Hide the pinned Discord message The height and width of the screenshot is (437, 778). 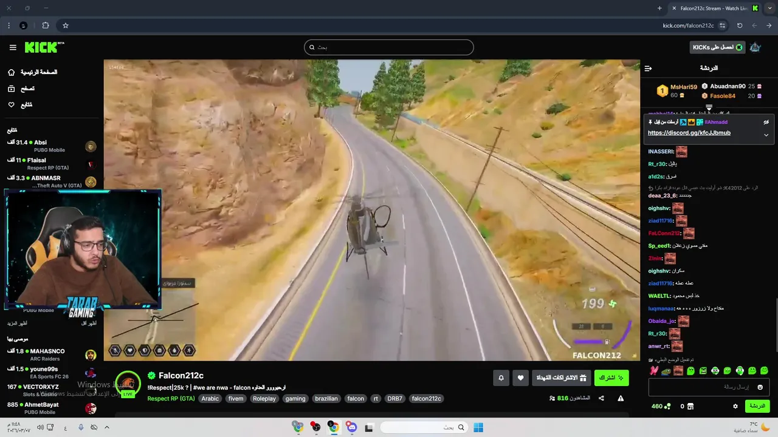[766, 122]
